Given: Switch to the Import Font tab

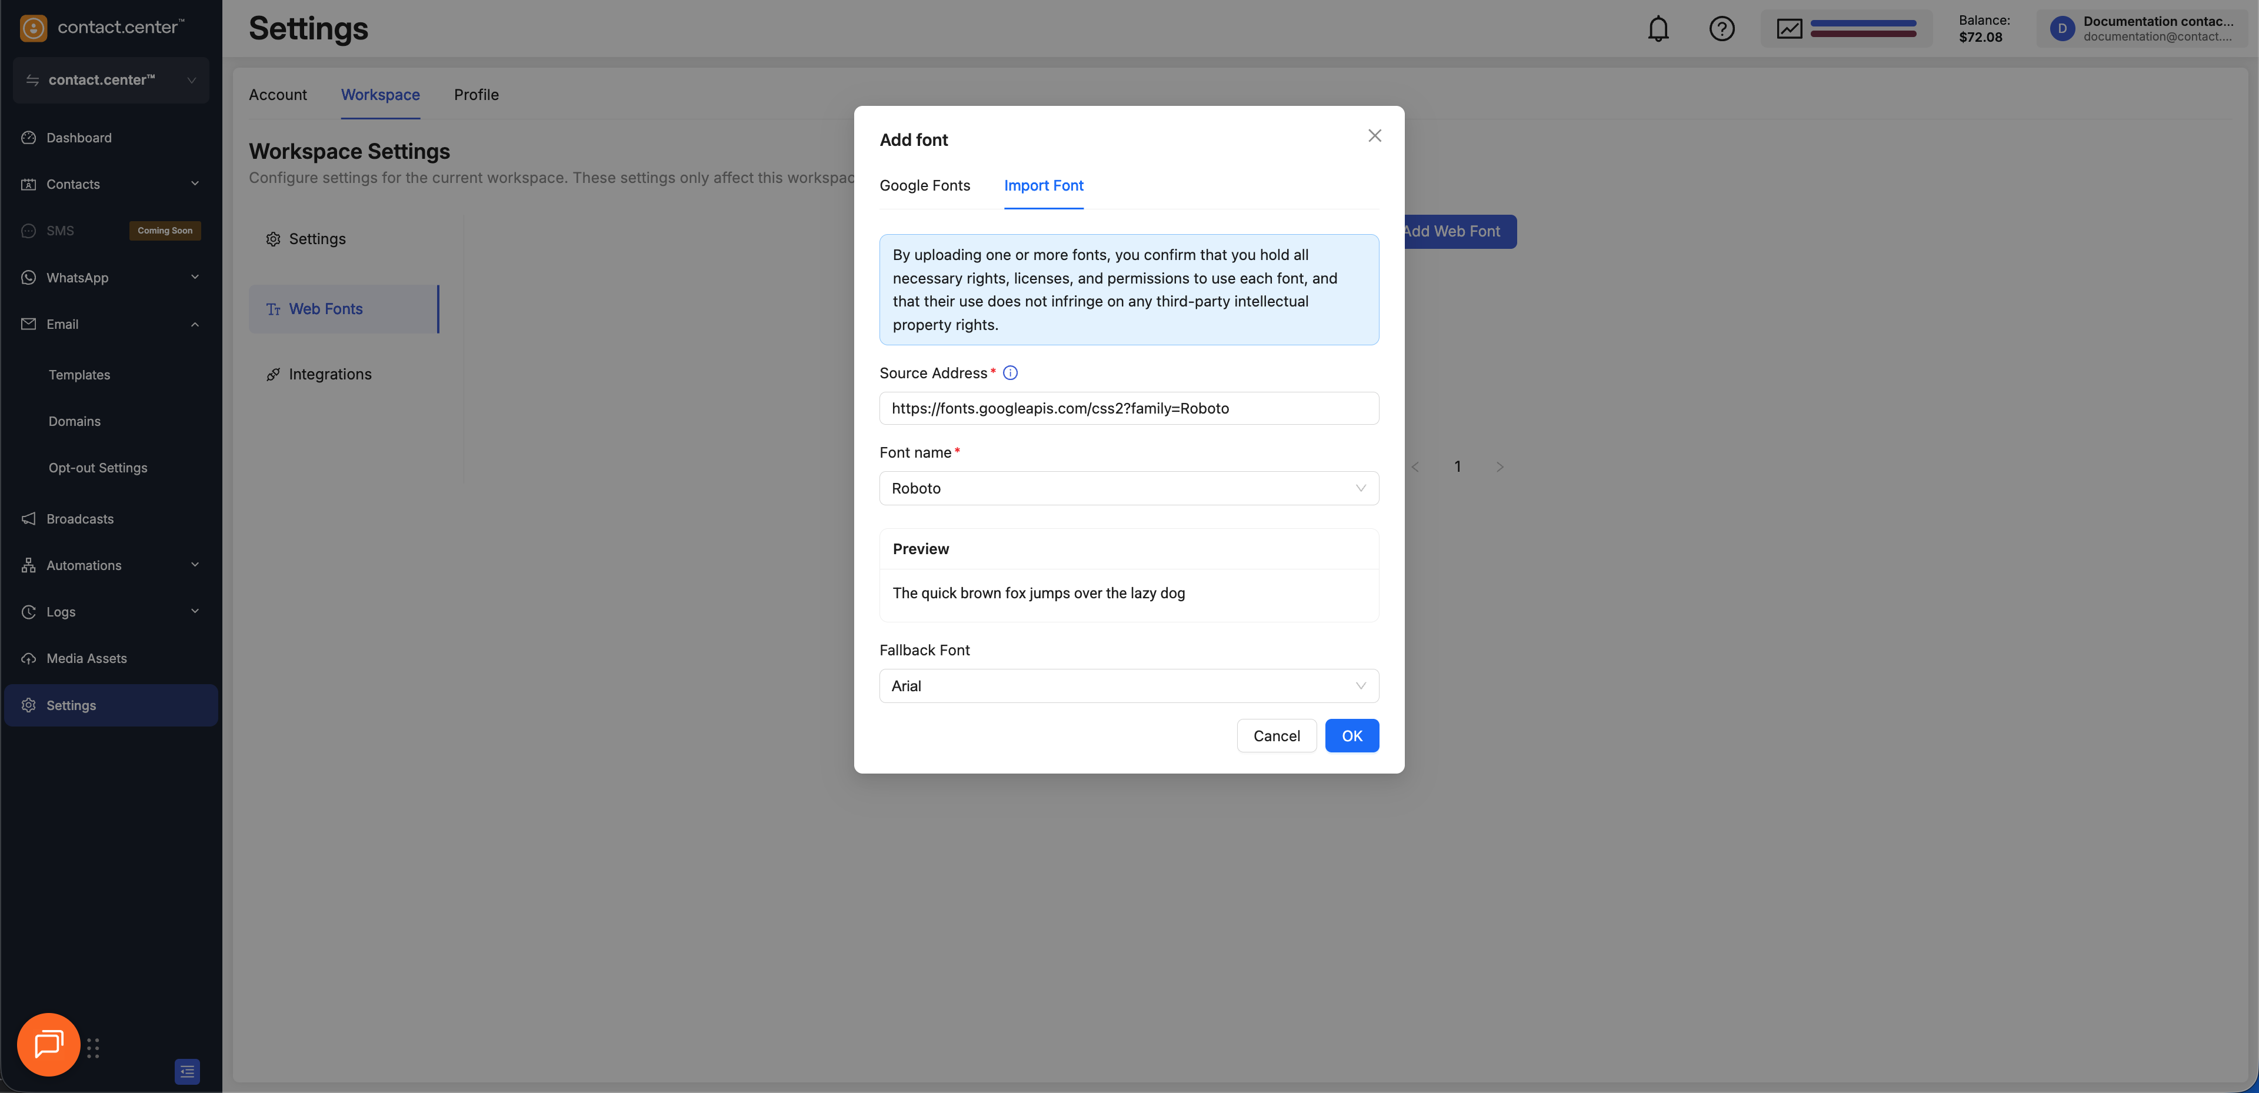Looking at the screenshot, I should pos(1042,185).
